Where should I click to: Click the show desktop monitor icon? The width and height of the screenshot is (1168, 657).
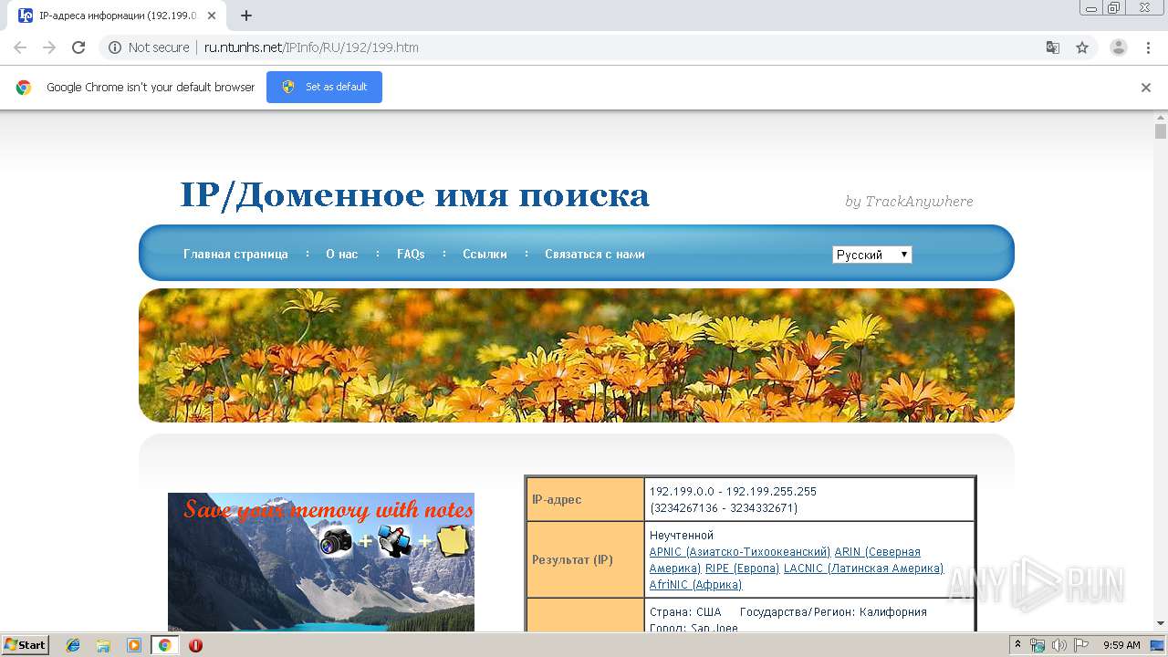click(1158, 645)
